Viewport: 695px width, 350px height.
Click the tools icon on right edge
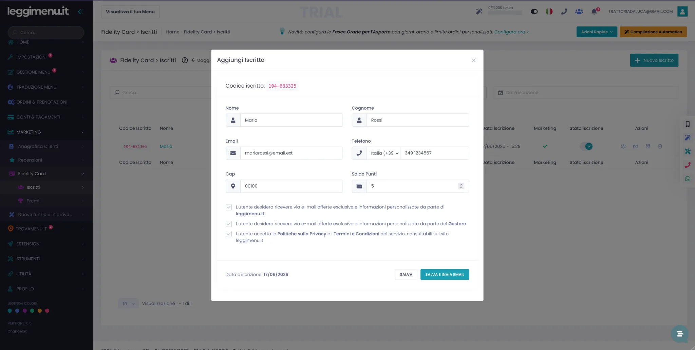pyautogui.click(x=688, y=151)
